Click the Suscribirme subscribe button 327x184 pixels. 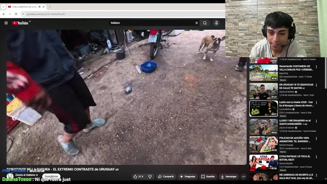51,176
